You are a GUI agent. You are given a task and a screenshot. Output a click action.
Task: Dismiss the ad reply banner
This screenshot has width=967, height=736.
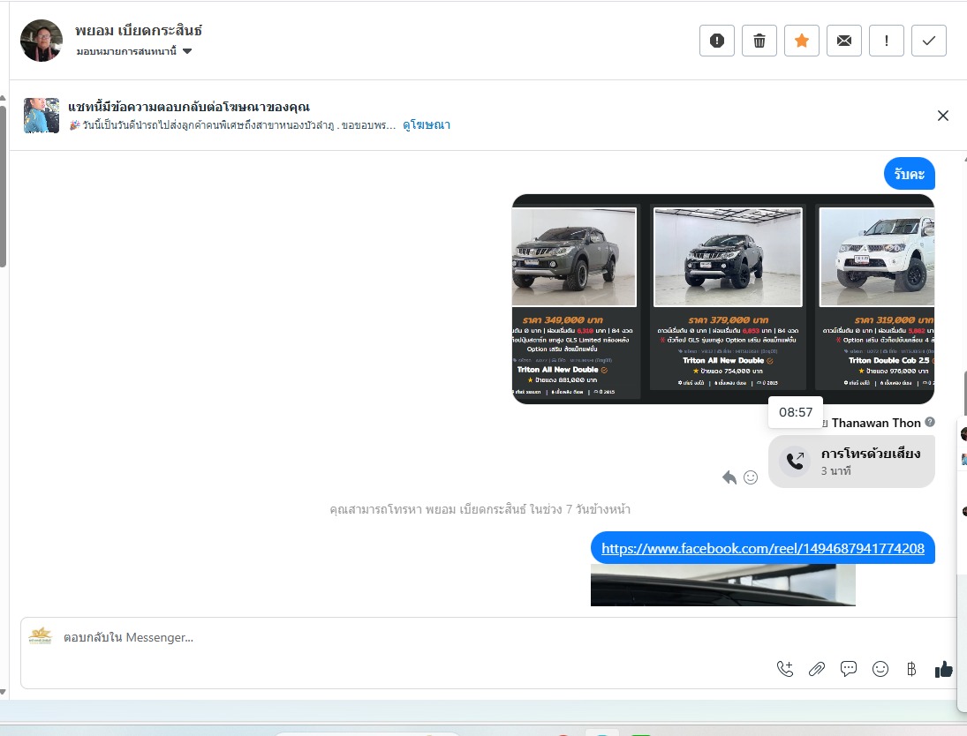click(x=942, y=116)
